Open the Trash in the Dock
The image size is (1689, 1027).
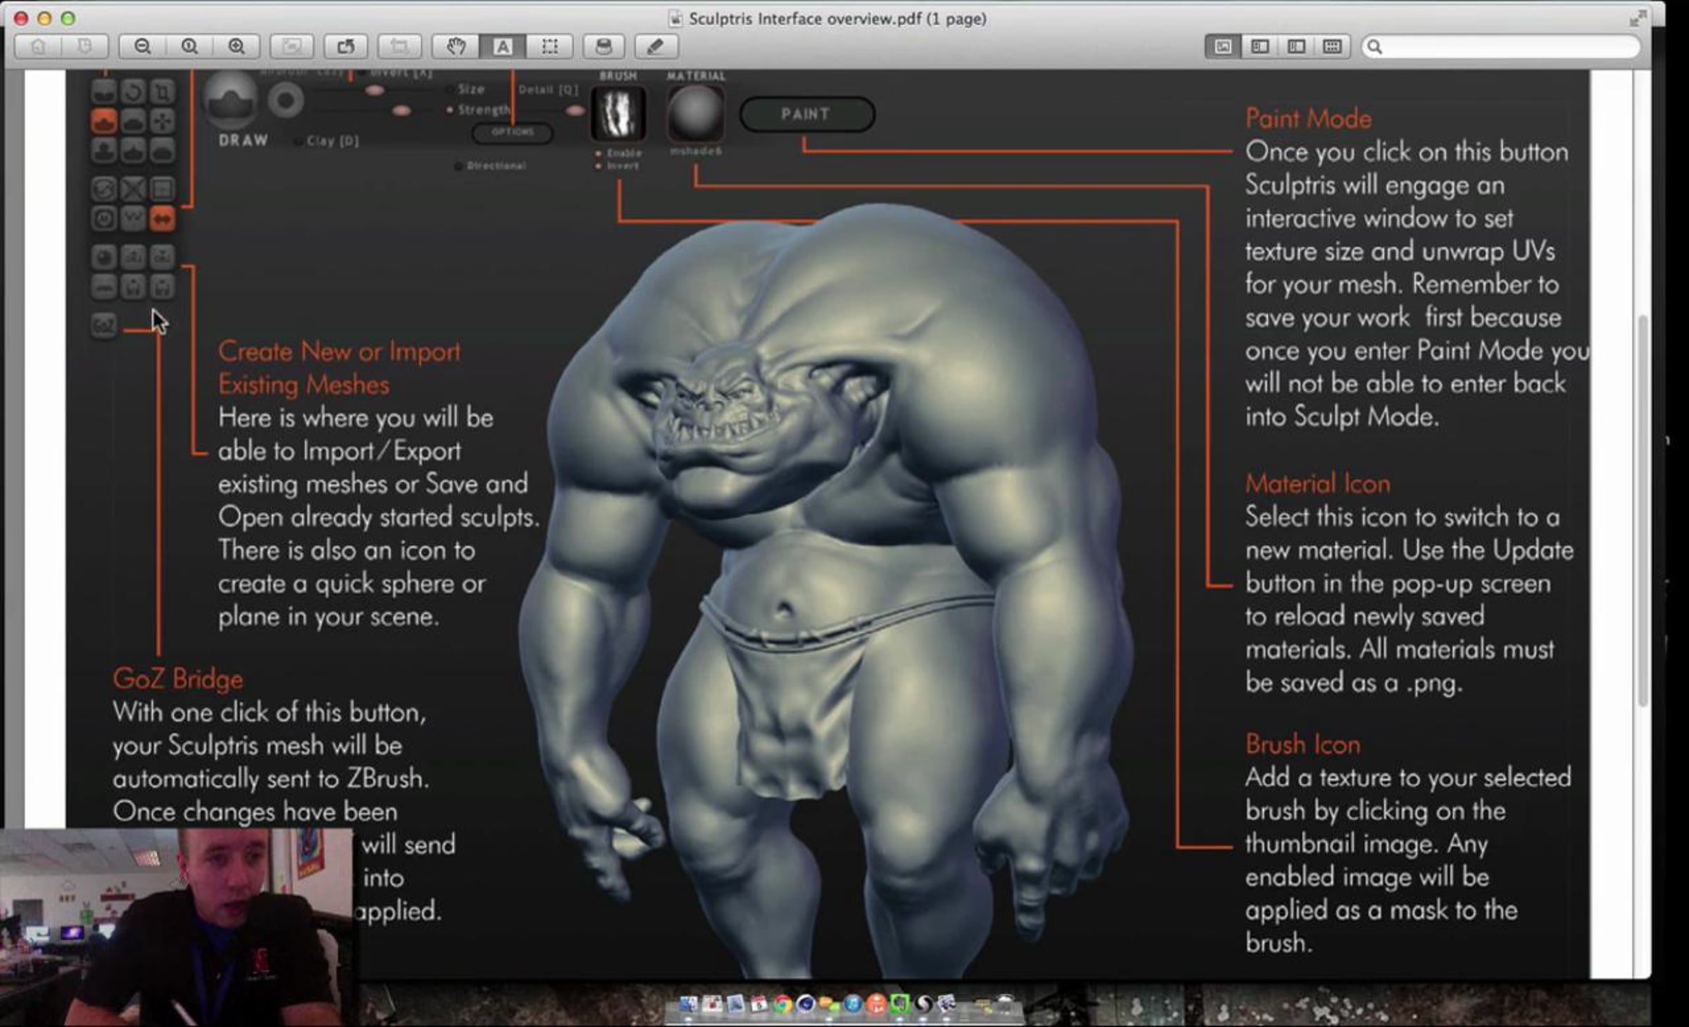tap(1006, 1003)
